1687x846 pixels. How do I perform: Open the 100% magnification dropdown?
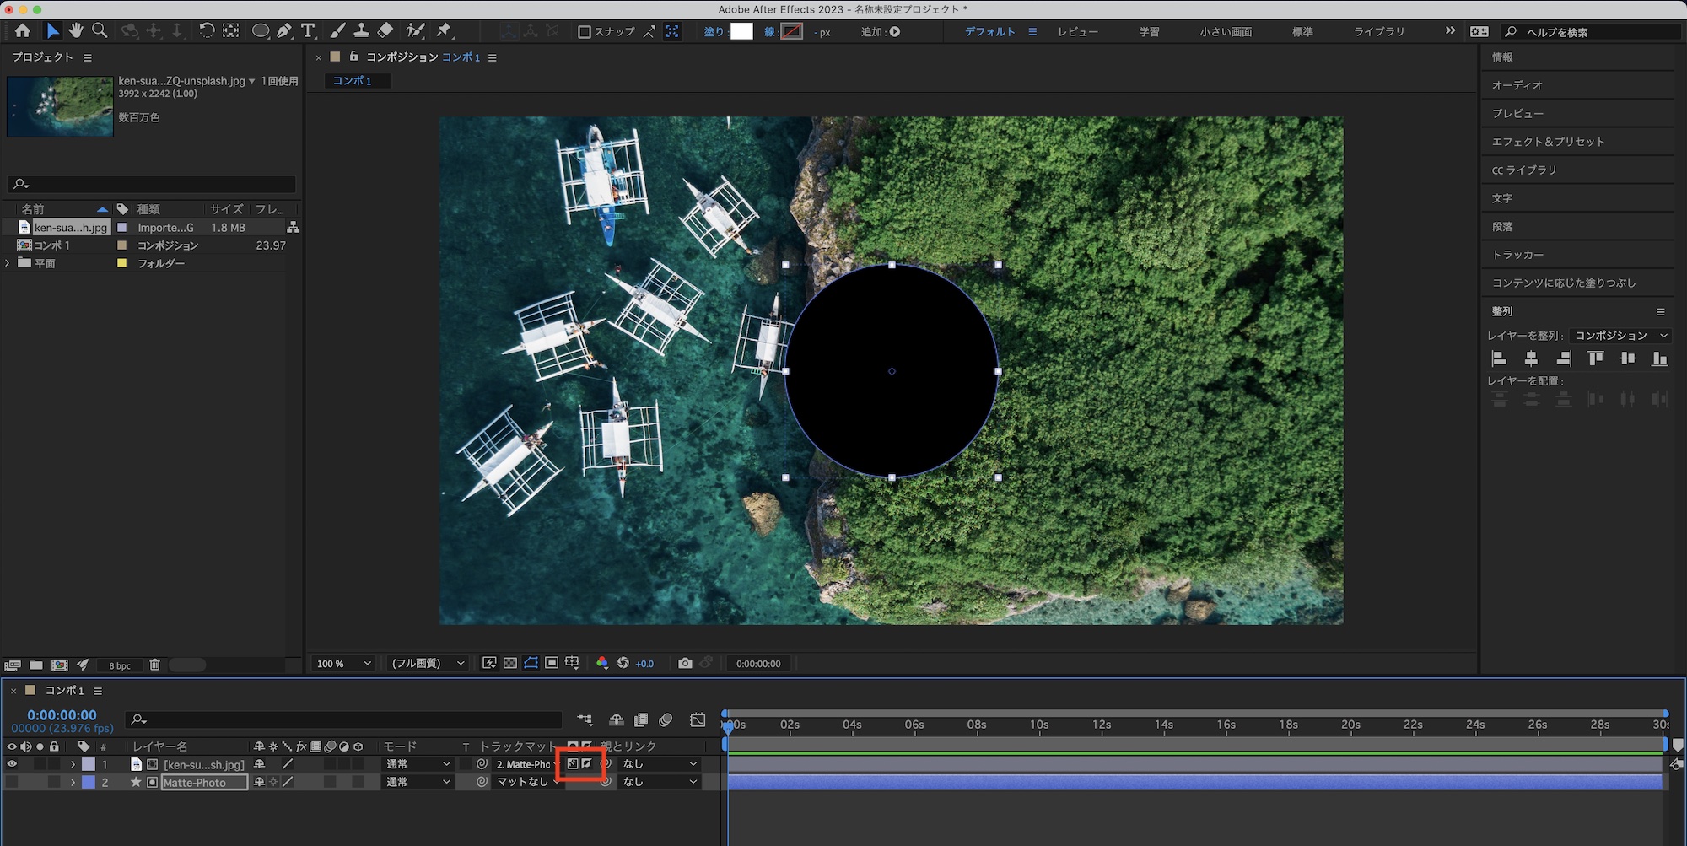tap(343, 664)
